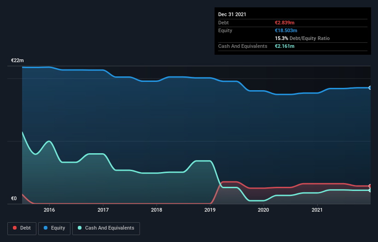Select the Cash endpoint marker at Dec 2021
Screen dimensions: 378x242
coord(370,190)
